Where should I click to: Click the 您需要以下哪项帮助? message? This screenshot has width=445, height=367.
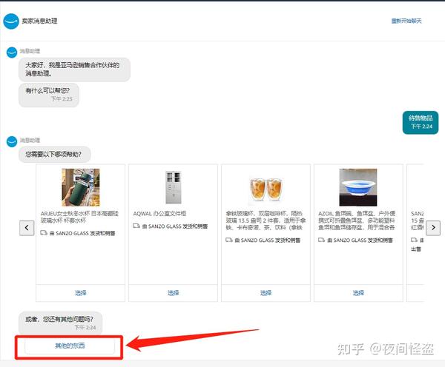coord(54,155)
